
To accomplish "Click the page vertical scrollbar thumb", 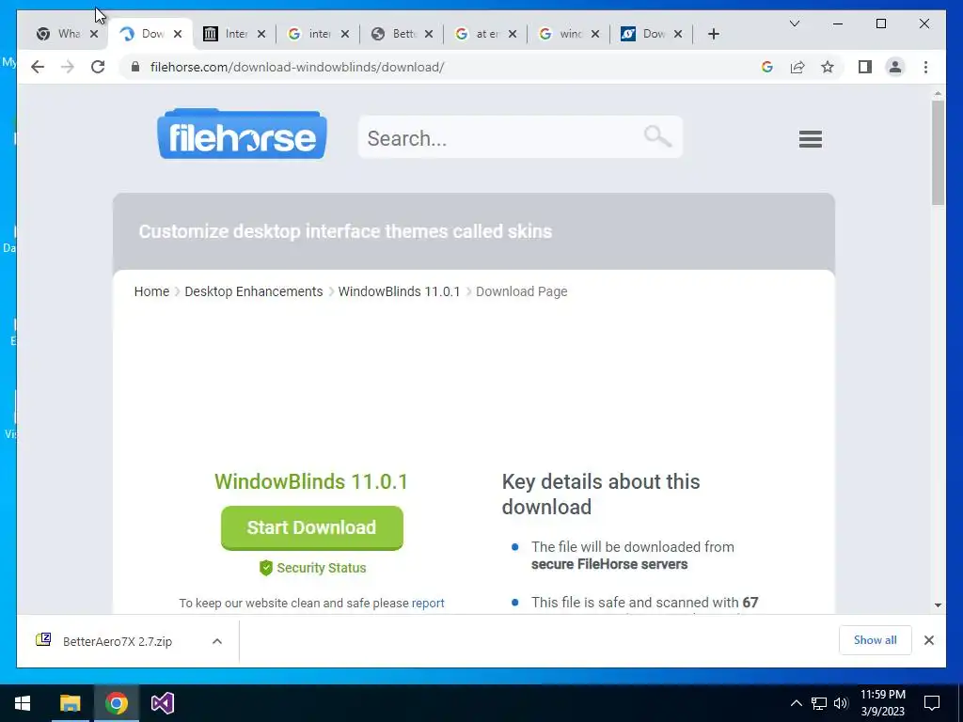I will click(x=938, y=152).
